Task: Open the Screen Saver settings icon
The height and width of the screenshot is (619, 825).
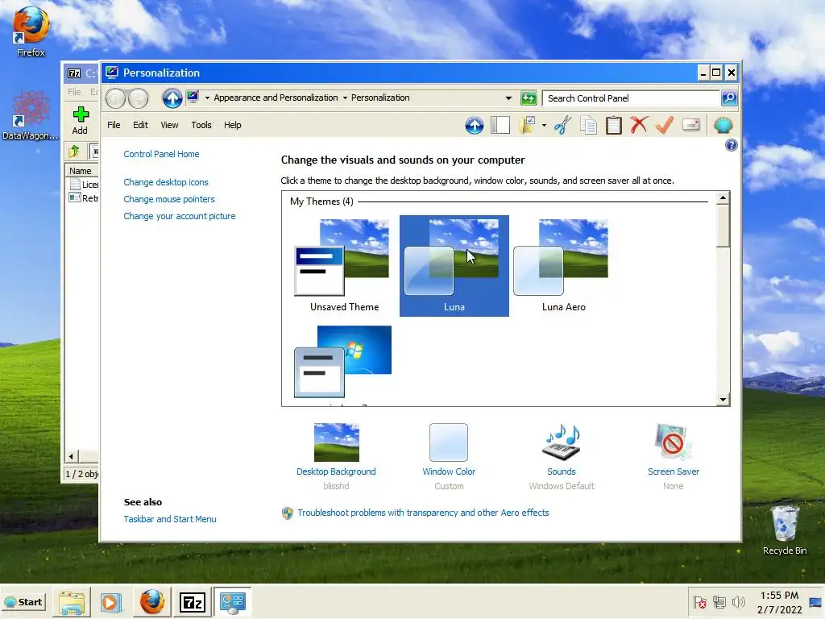Action: [x=673, y=442]
